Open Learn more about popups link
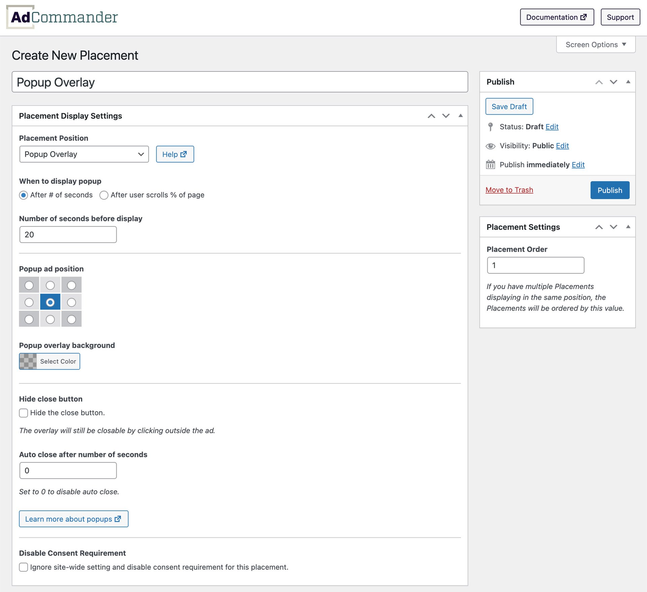647x592 pixels. coord(73,519)
